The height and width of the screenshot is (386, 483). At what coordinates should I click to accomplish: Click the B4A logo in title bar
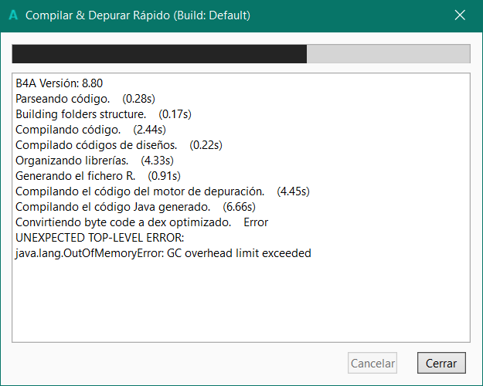click(13, 15)
